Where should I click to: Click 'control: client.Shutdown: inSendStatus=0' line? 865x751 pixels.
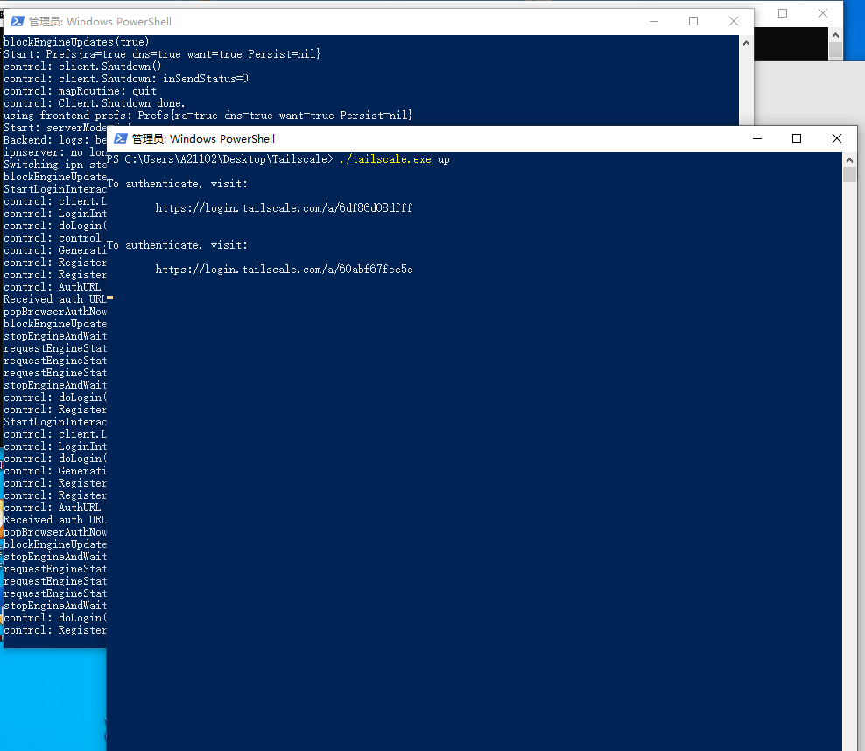tap(125, 78)
